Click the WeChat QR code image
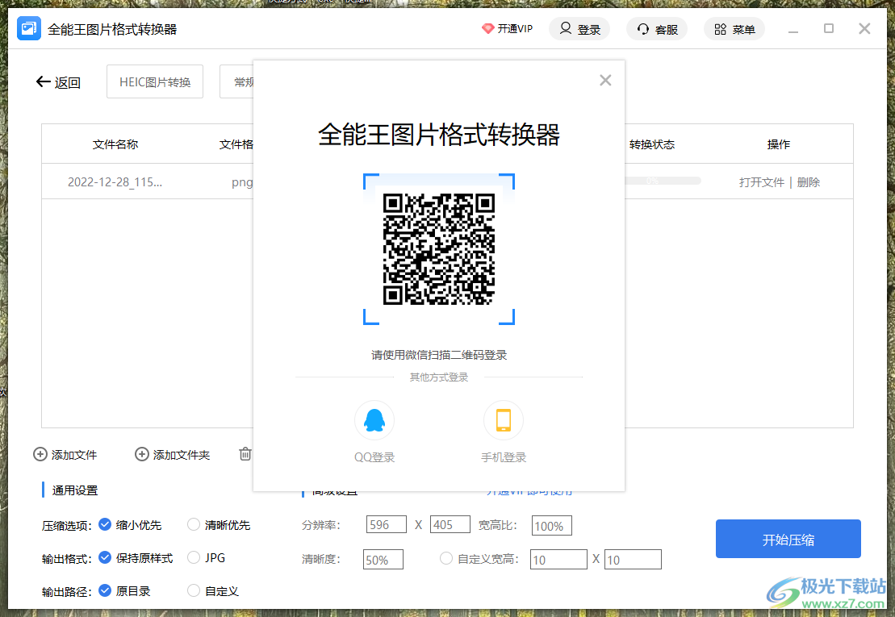The width and height of the screenshot is (895, 617). [439, 249]
